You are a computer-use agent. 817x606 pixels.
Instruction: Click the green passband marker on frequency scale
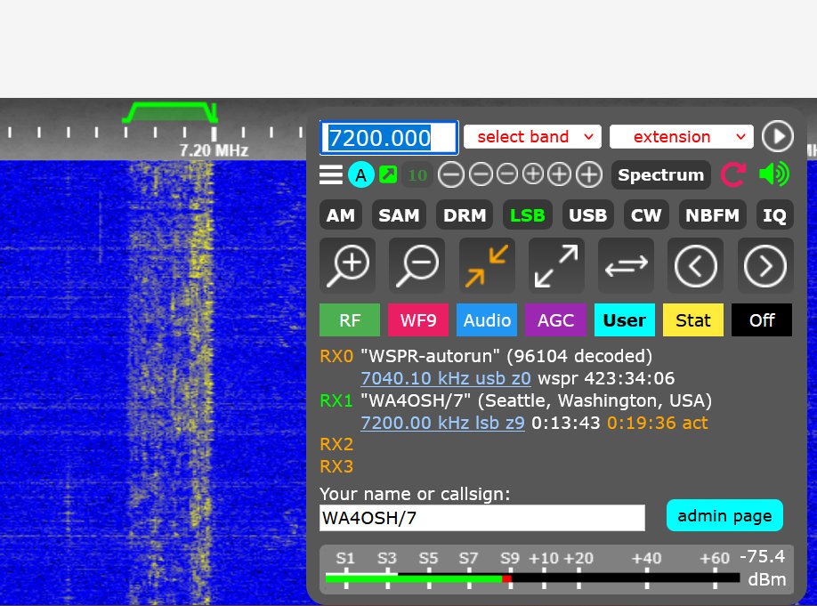(x=170, y=112)
